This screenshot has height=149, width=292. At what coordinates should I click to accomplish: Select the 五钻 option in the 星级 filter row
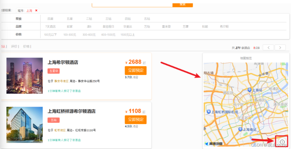pyautogui.click(x=147, y=19)
